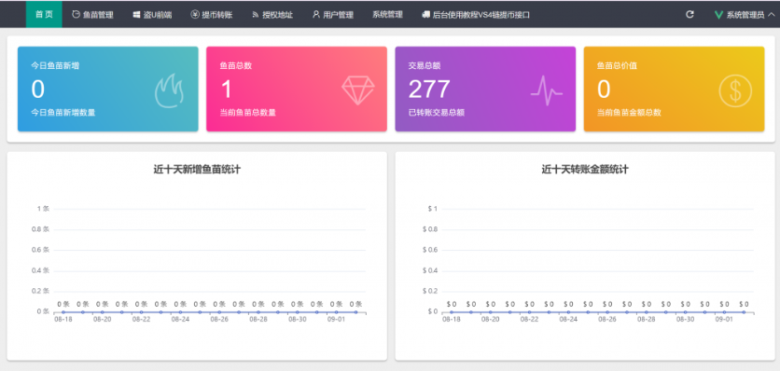Image resolution: width=780 pixels, height=371 pixels.
Task: Select the 交易总额 card title
Action: pos(425,65)
